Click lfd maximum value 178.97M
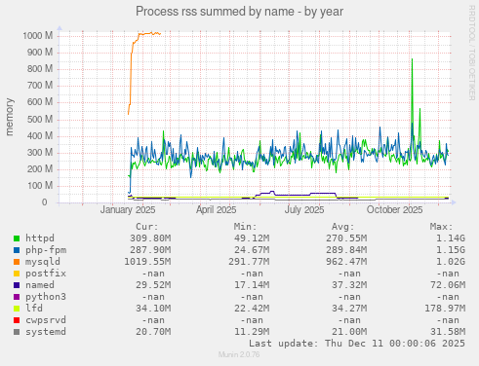The height and width of the screenshot is (366, 479). [445, 309]
